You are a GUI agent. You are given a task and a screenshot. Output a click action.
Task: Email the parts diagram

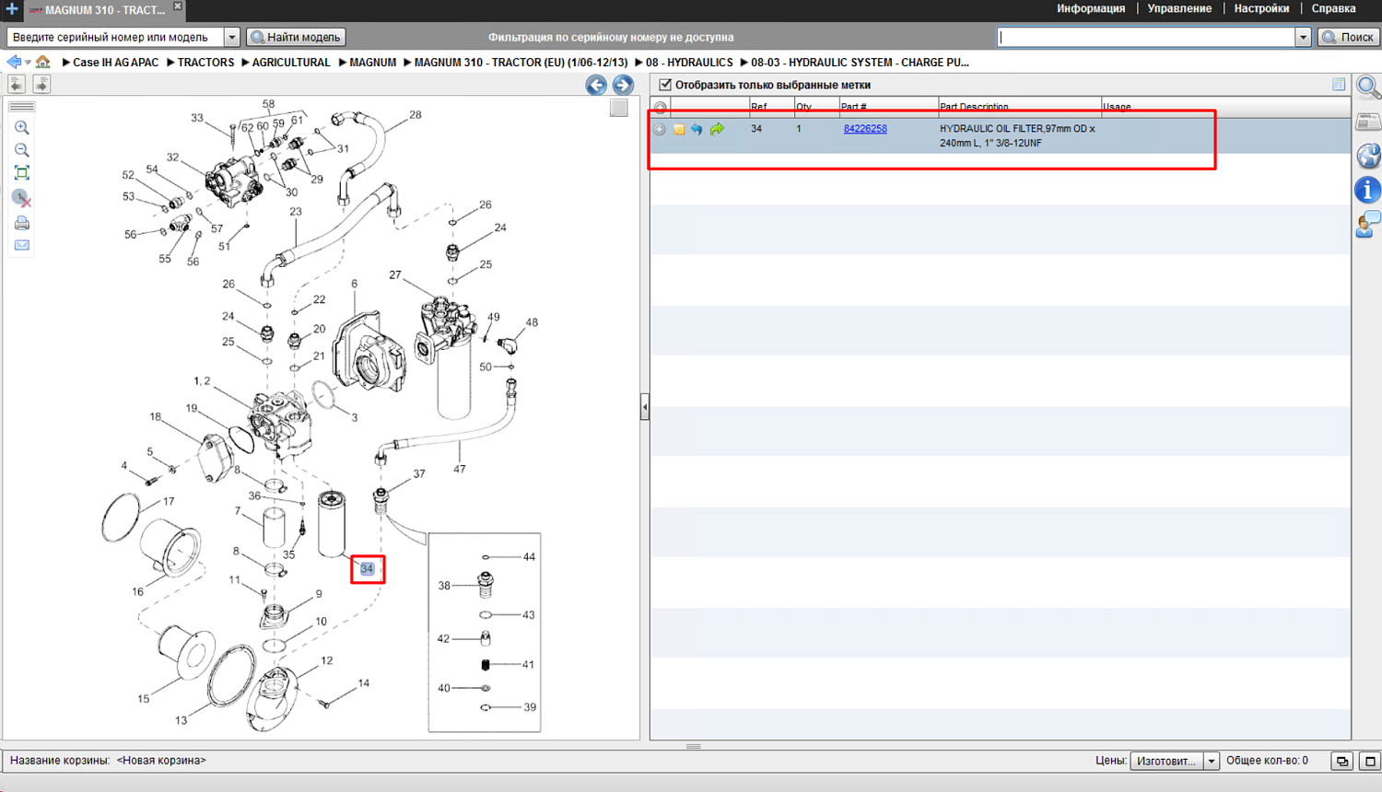pos(22,245)
